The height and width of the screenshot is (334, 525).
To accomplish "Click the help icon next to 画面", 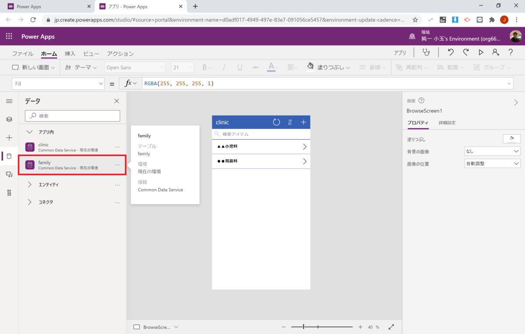I will 421,100.
